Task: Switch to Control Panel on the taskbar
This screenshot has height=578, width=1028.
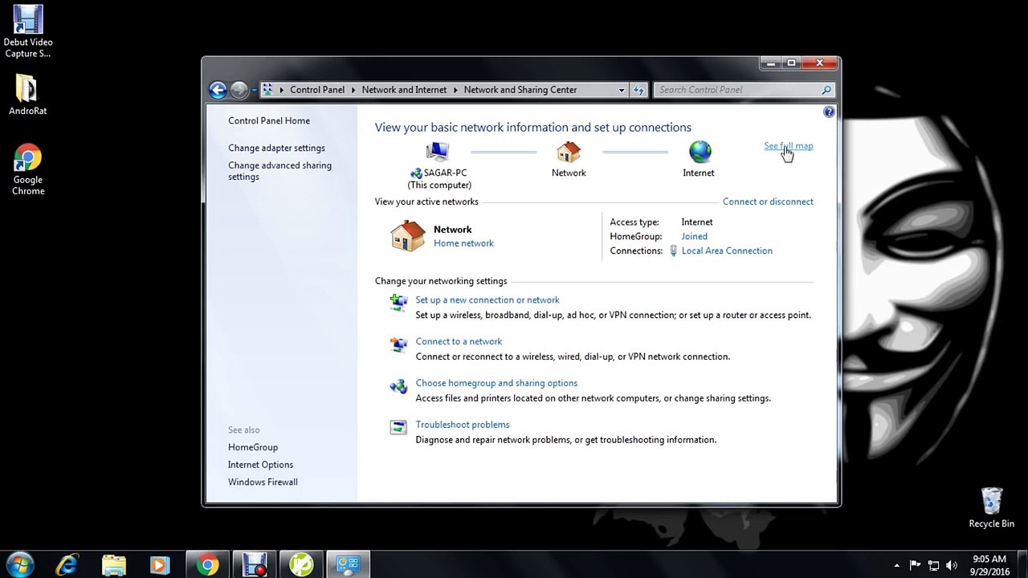Action: (348, 565)
